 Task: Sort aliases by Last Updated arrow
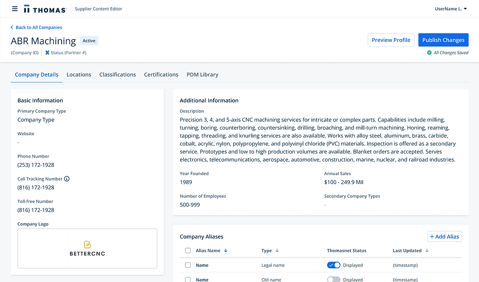tap(427, 251)
